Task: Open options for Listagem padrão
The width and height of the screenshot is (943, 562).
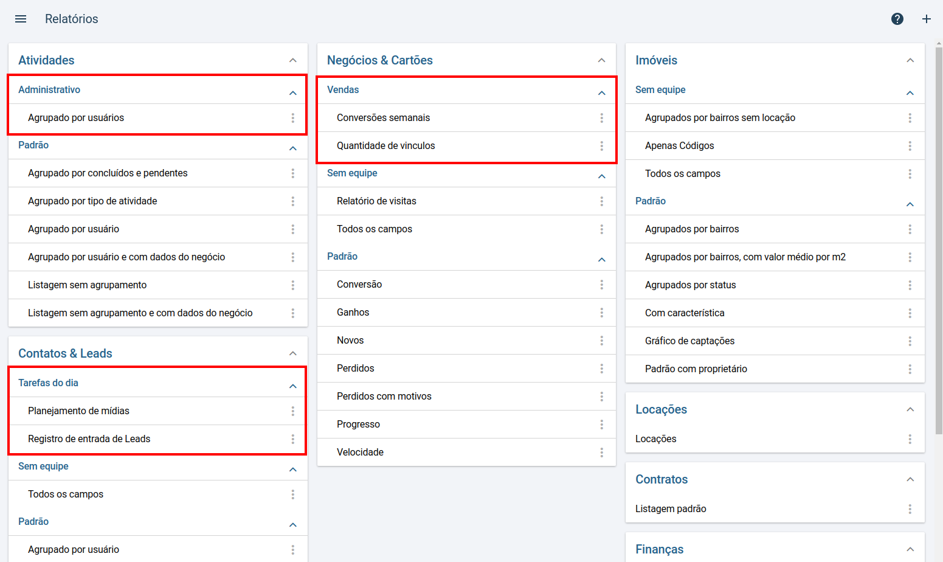Action: [910, 509]
